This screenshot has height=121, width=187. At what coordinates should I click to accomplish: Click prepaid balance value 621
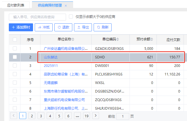(150, 57)
